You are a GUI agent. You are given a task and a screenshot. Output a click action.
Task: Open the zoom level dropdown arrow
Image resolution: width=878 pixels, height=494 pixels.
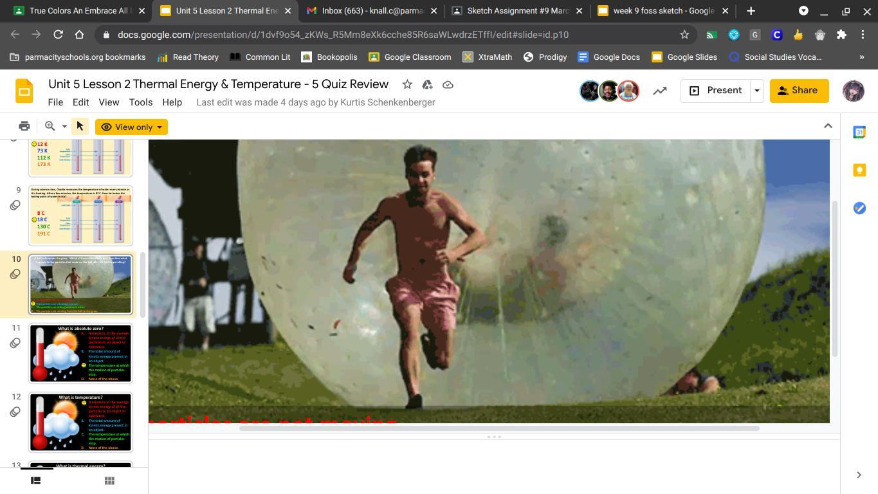click(x=64, y=127)
